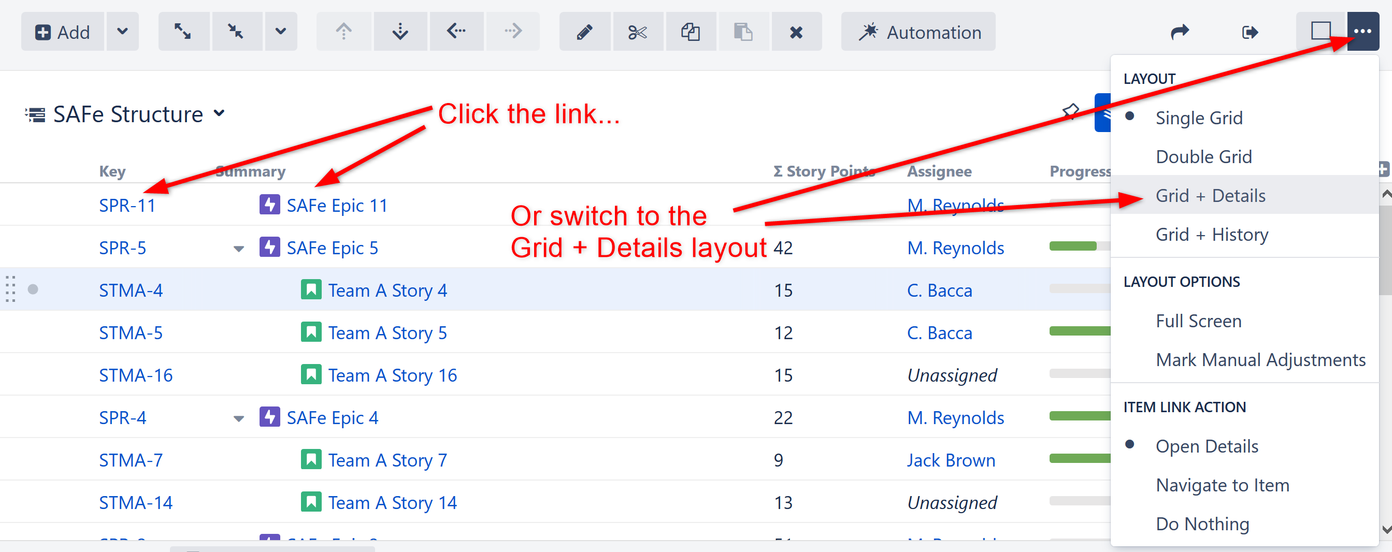
Task: Open the SAFe Structure name dropdown
Action: (x=219, y=114)
